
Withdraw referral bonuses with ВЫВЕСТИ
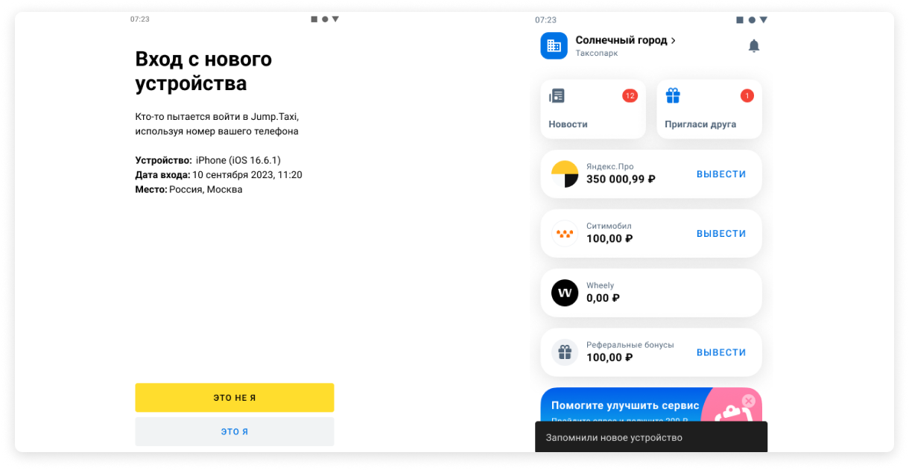[721, 352]
